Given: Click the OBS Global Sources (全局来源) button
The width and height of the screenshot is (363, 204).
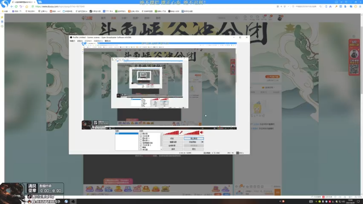Looking at the screenshot, I should (173, 146).
